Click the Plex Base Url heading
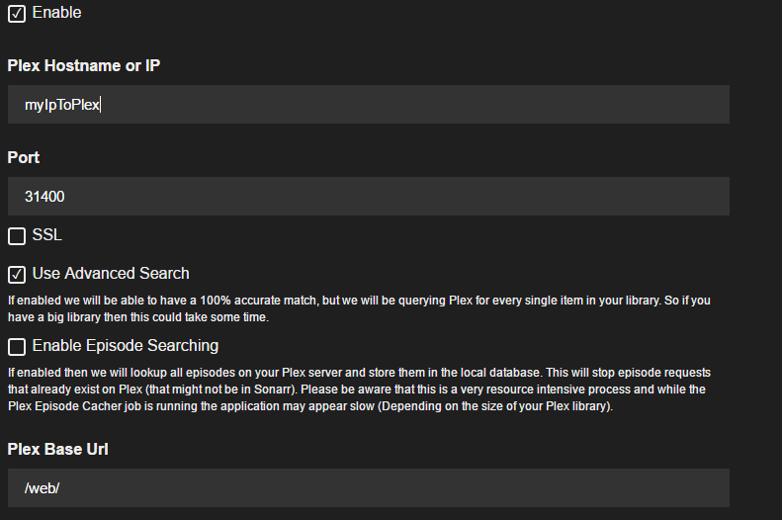 click(58, 449)
